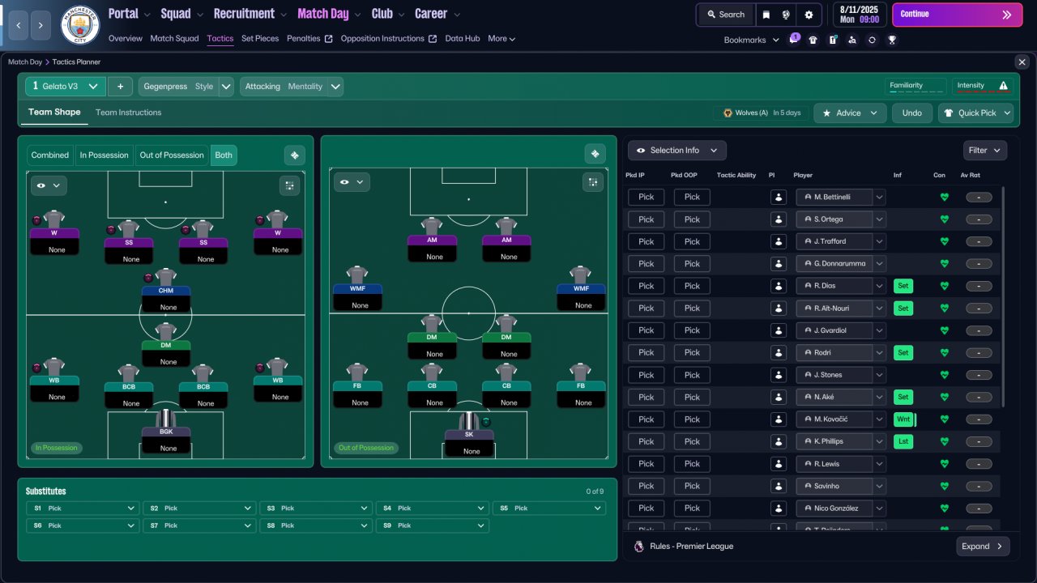Select the SK goalkeeper position slot
This screenshot has height=583, width=1037.
pyautogui.click(x=468, y=435)
